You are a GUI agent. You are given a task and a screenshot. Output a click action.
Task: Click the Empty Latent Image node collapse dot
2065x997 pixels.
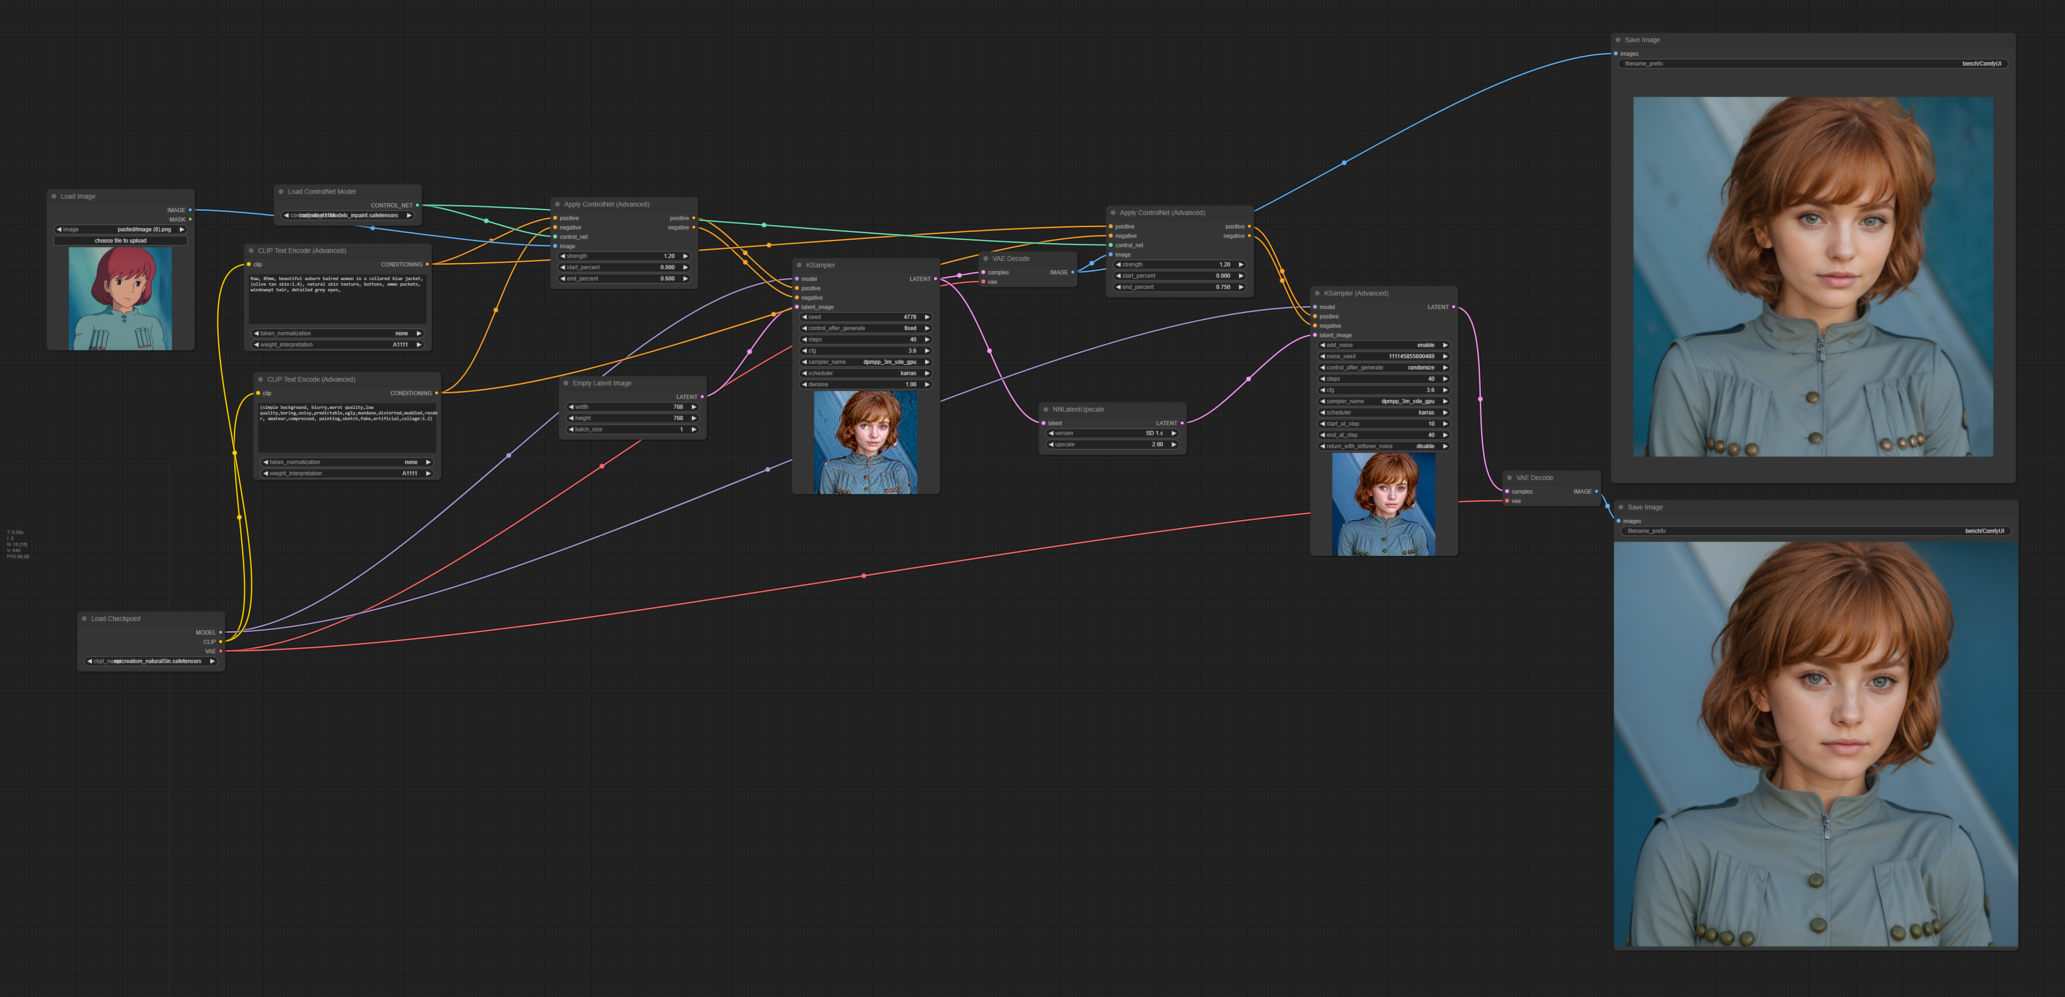pos(566,383)
